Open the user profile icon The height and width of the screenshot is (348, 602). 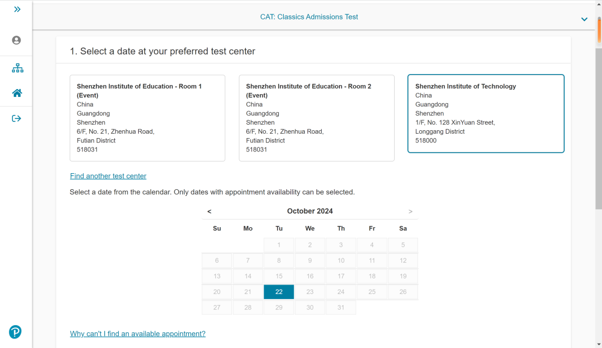(16, 40)
